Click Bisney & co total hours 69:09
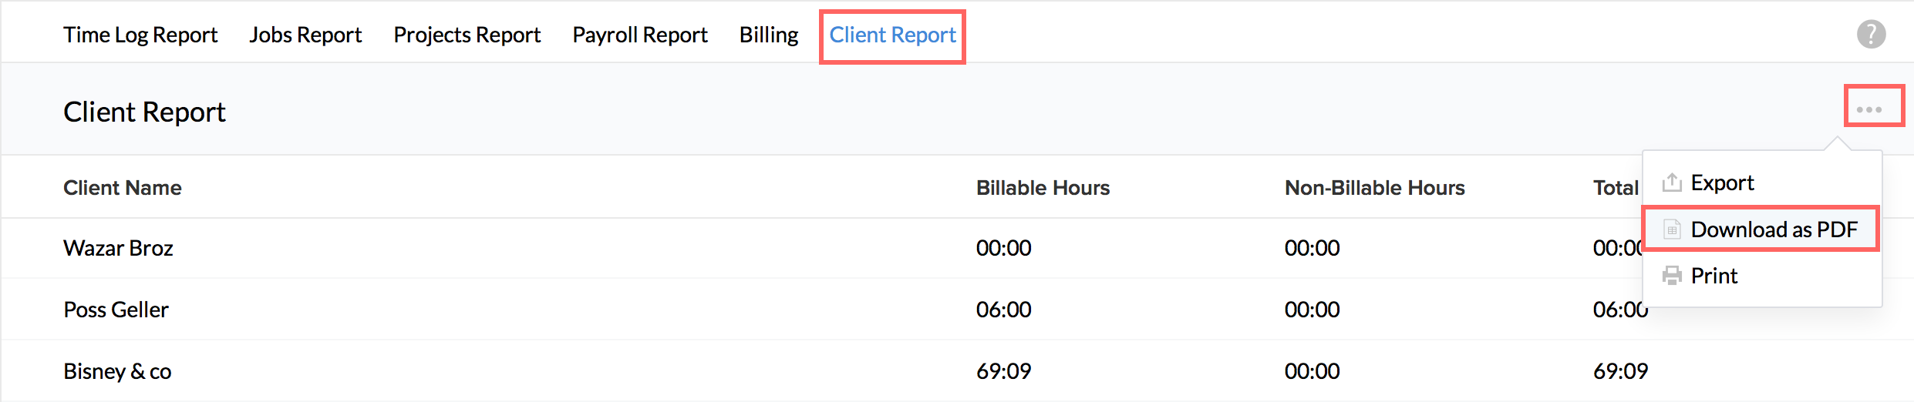The width and height of the screenshot is (1914, 402). click(1621, 371)
